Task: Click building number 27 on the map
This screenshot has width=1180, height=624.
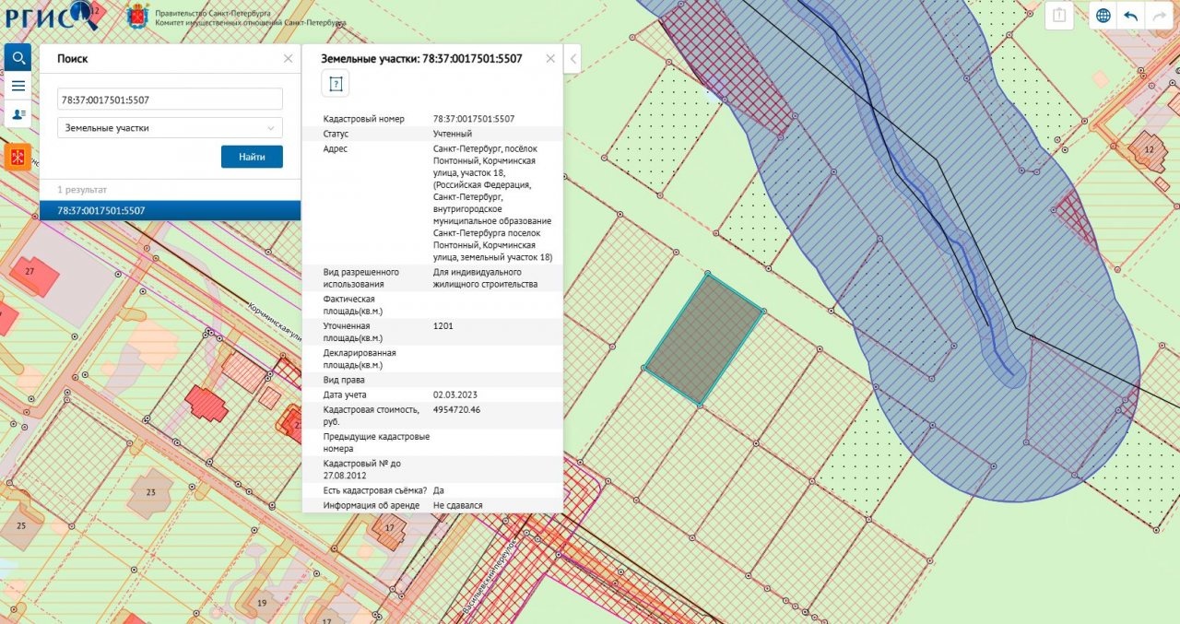Action: [30, 273]
